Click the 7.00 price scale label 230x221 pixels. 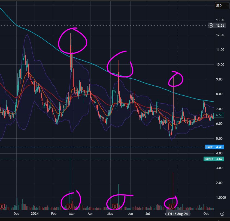pos(219,109)
